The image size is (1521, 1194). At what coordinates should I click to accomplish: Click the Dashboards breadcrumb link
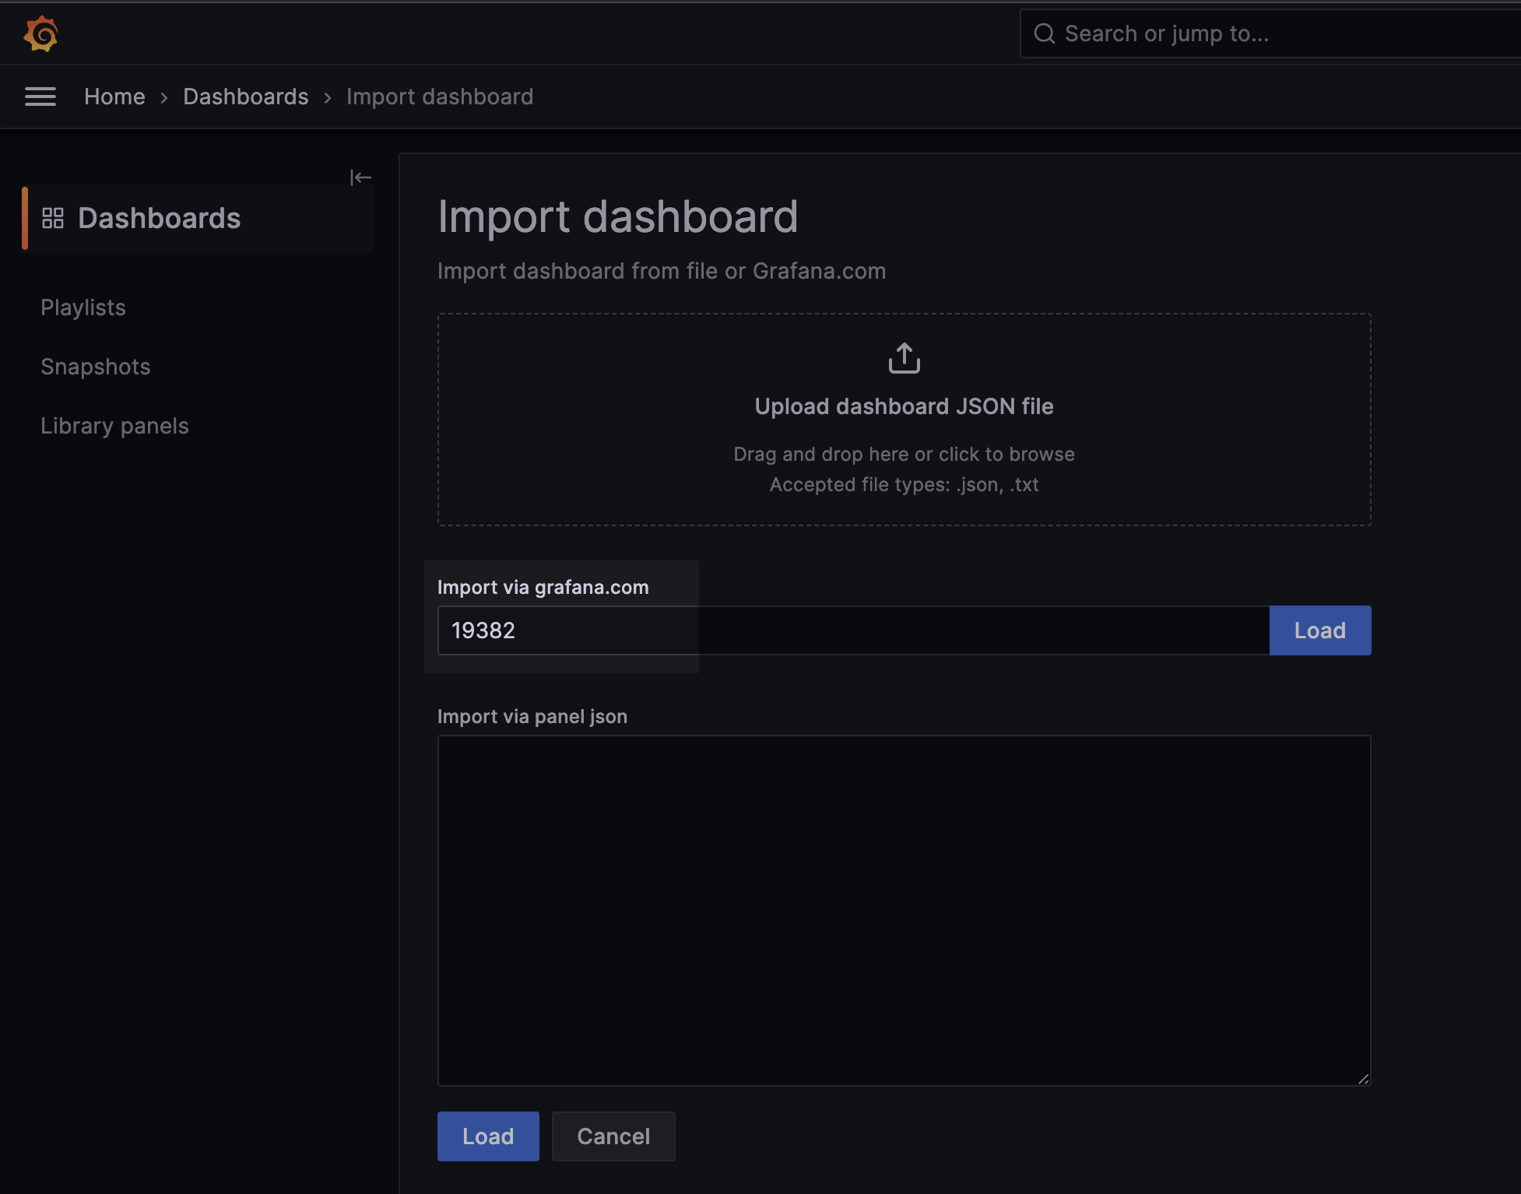[246, 96]
